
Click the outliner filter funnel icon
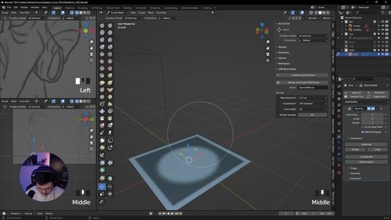coord(383,12)
